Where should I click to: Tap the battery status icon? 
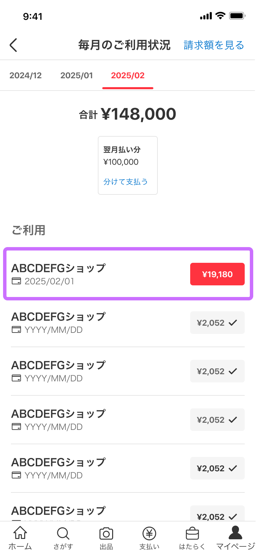238,16
